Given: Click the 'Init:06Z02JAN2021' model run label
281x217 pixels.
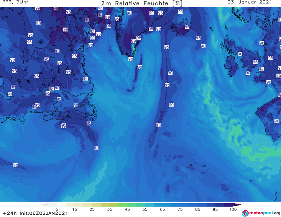Looking at the screenshot, I should 44,213.
